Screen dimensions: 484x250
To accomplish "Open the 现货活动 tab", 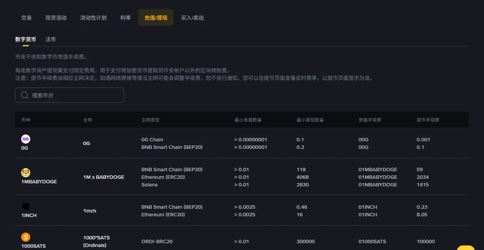I will [56, 18].
